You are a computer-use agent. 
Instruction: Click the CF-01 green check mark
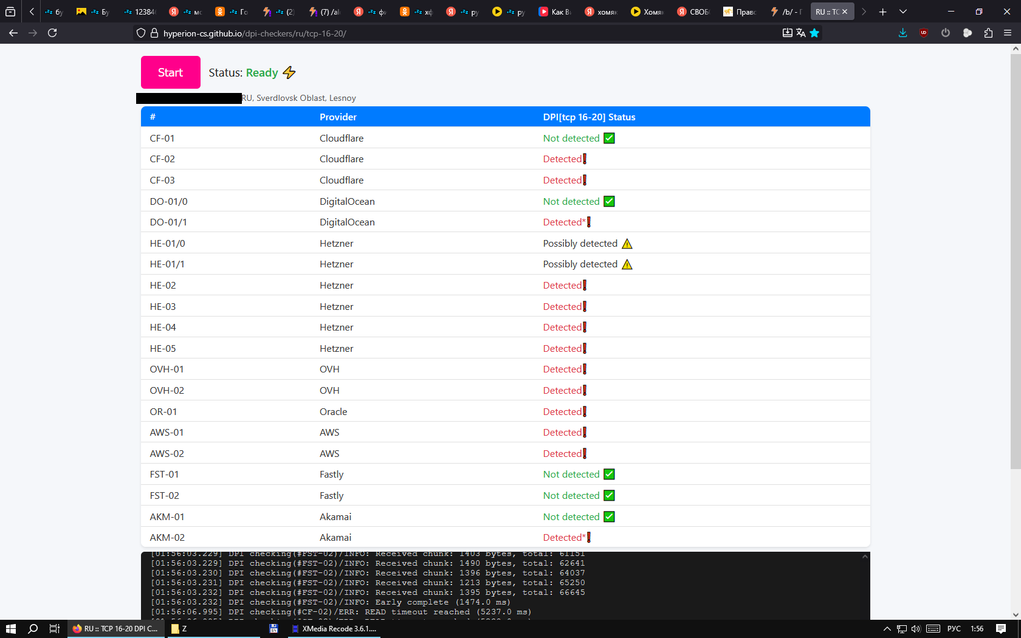point(609,138)
